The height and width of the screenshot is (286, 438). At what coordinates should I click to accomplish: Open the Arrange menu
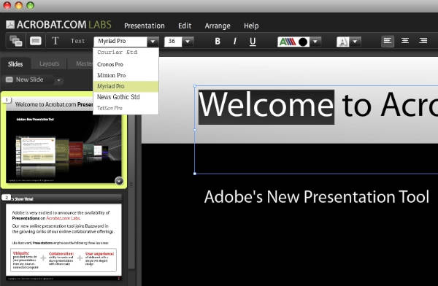click(x=218, y=26)
